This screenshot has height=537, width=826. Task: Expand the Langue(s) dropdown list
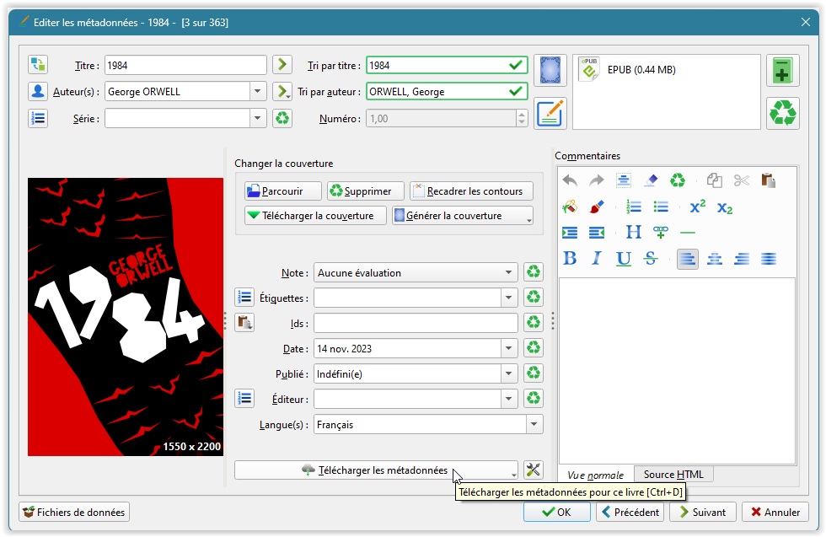pyautogui.click(x=534, y=425)
